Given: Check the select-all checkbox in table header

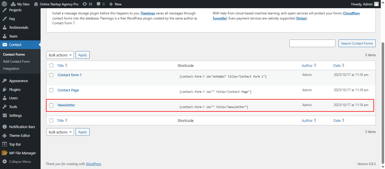Looking at the screenshot, I should [x=51, y=65].
